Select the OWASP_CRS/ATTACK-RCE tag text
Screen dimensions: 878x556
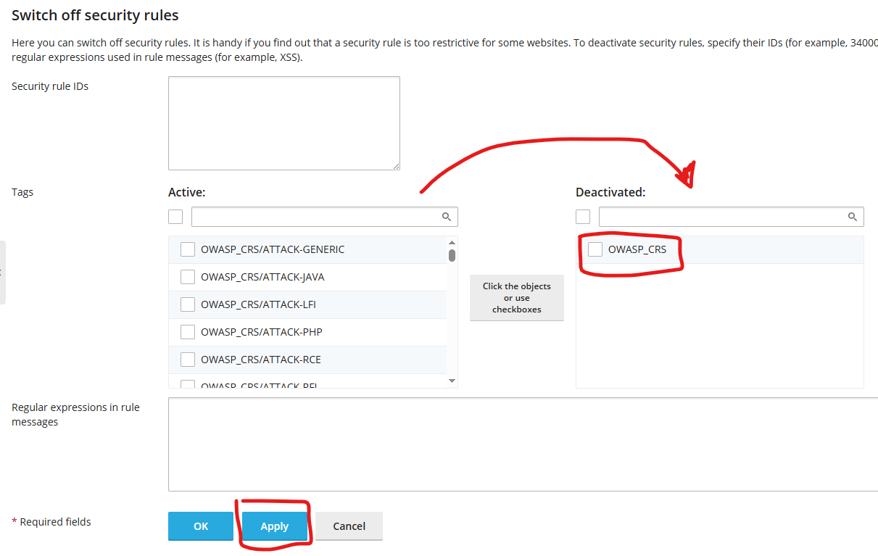[x=261, y=360]
